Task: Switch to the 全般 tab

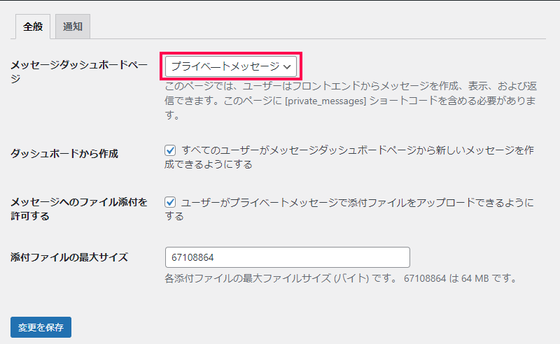Action: coord(33,27)
